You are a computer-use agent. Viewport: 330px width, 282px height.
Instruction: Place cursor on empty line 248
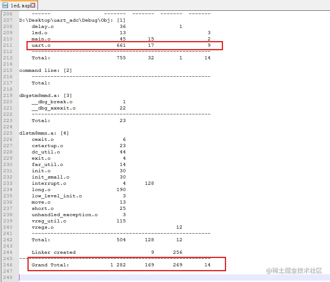coord(174,277)
